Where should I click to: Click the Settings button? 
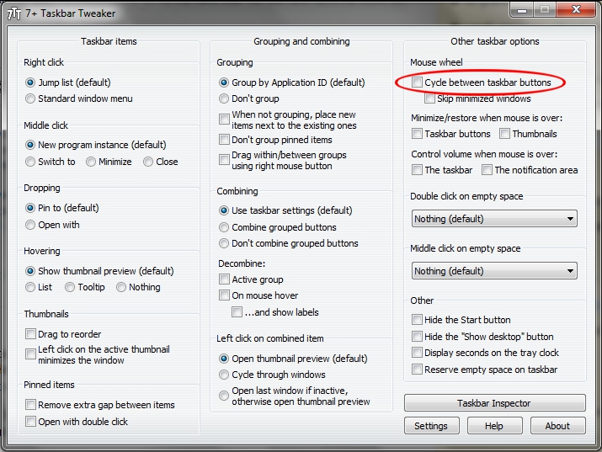coord(432,426)
